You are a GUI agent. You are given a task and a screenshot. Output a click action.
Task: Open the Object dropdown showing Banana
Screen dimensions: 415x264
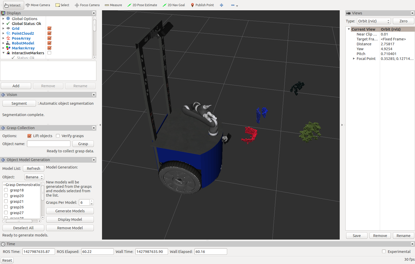point(34,177)
